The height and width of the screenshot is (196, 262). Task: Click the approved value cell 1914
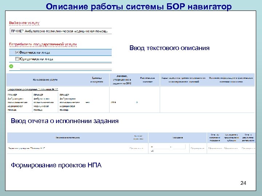tap(113, 102)
